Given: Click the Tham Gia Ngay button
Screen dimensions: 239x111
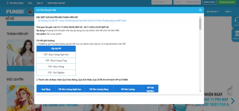Looking at the screenshot, I should pyautogui.click(x=227, y=2).
